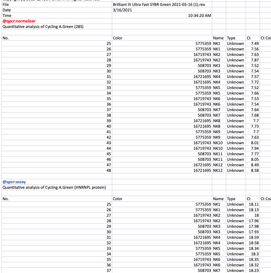Select the @qpcr:assay blue label cell
This screenshot has width=271, height=273.
57,182
